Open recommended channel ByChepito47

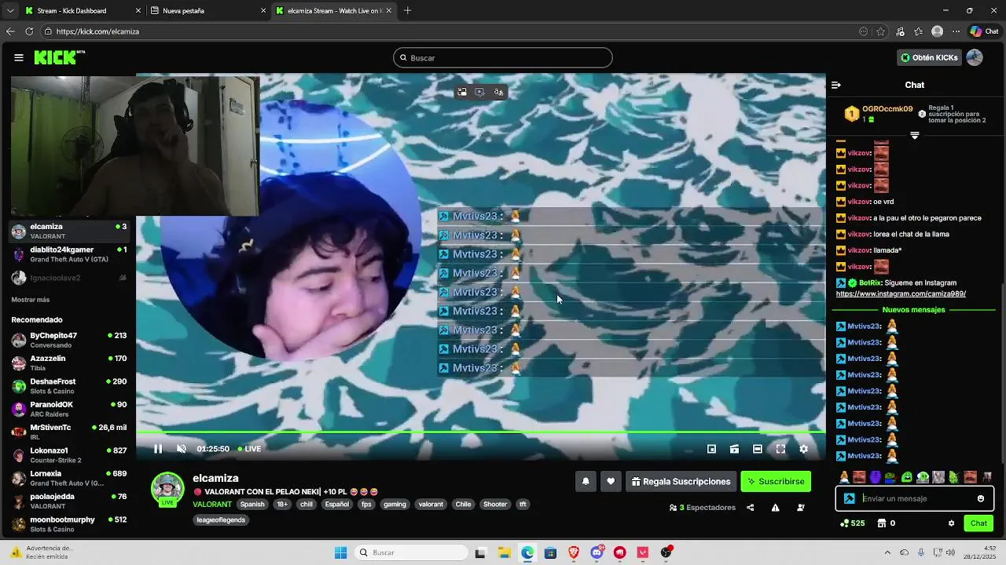pyautogui.click(x=69, y=340)
